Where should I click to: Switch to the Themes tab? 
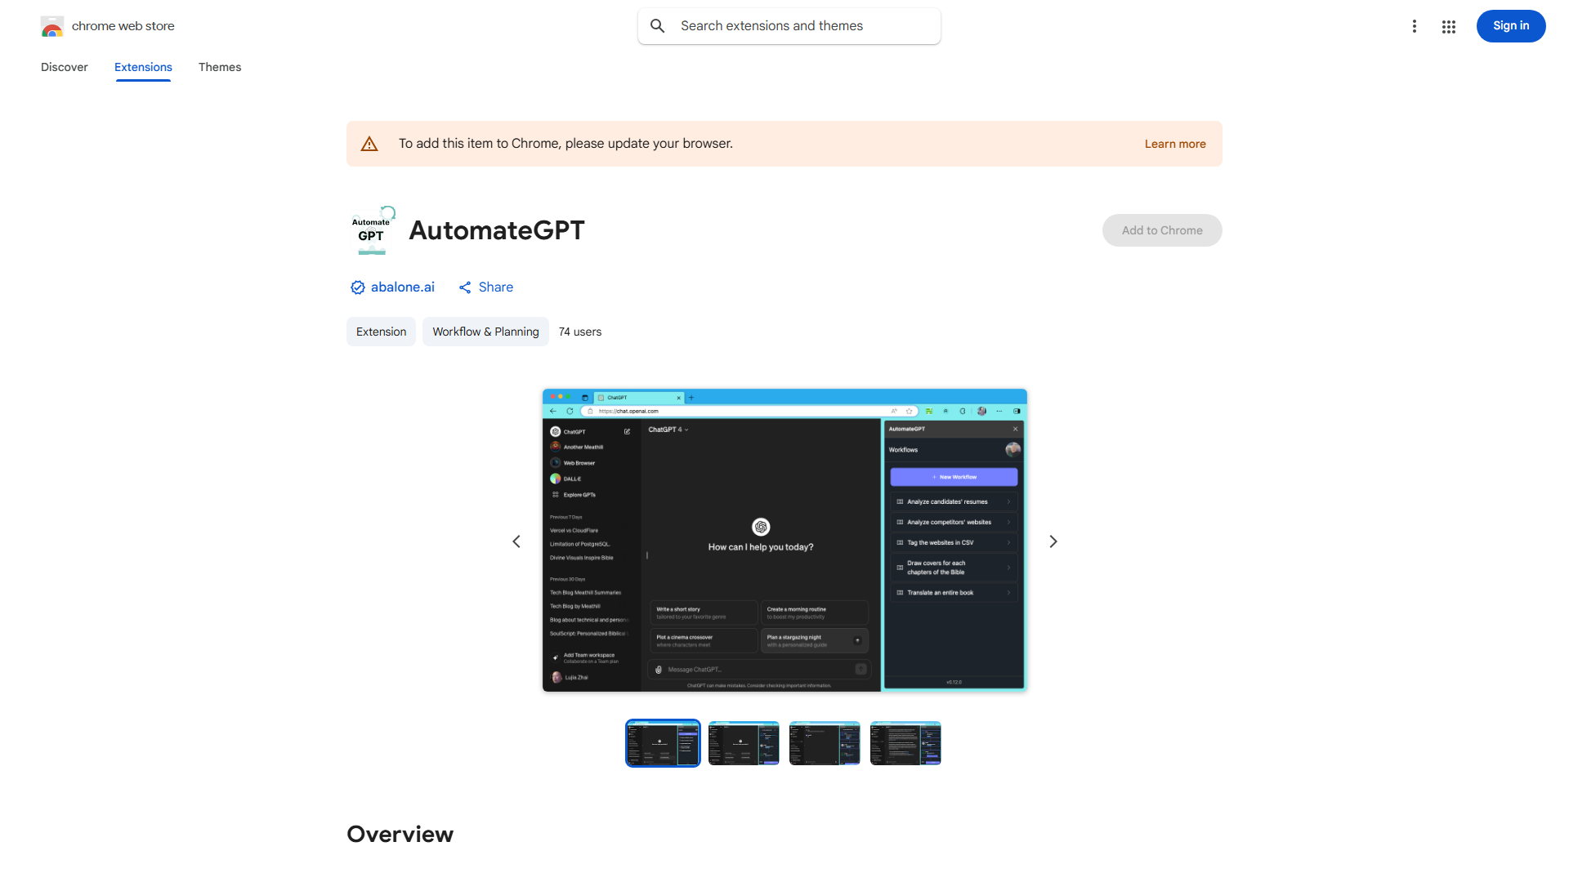point(219,67)
